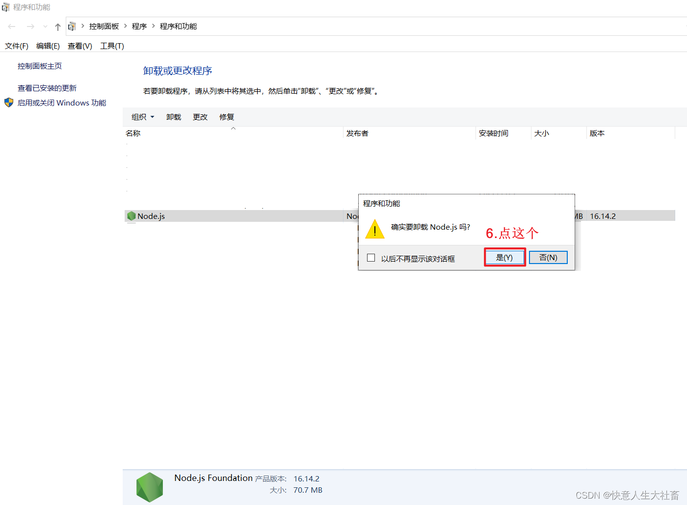
Task: Click 否(N) to cancel uninstall
Action: [548, 257]
